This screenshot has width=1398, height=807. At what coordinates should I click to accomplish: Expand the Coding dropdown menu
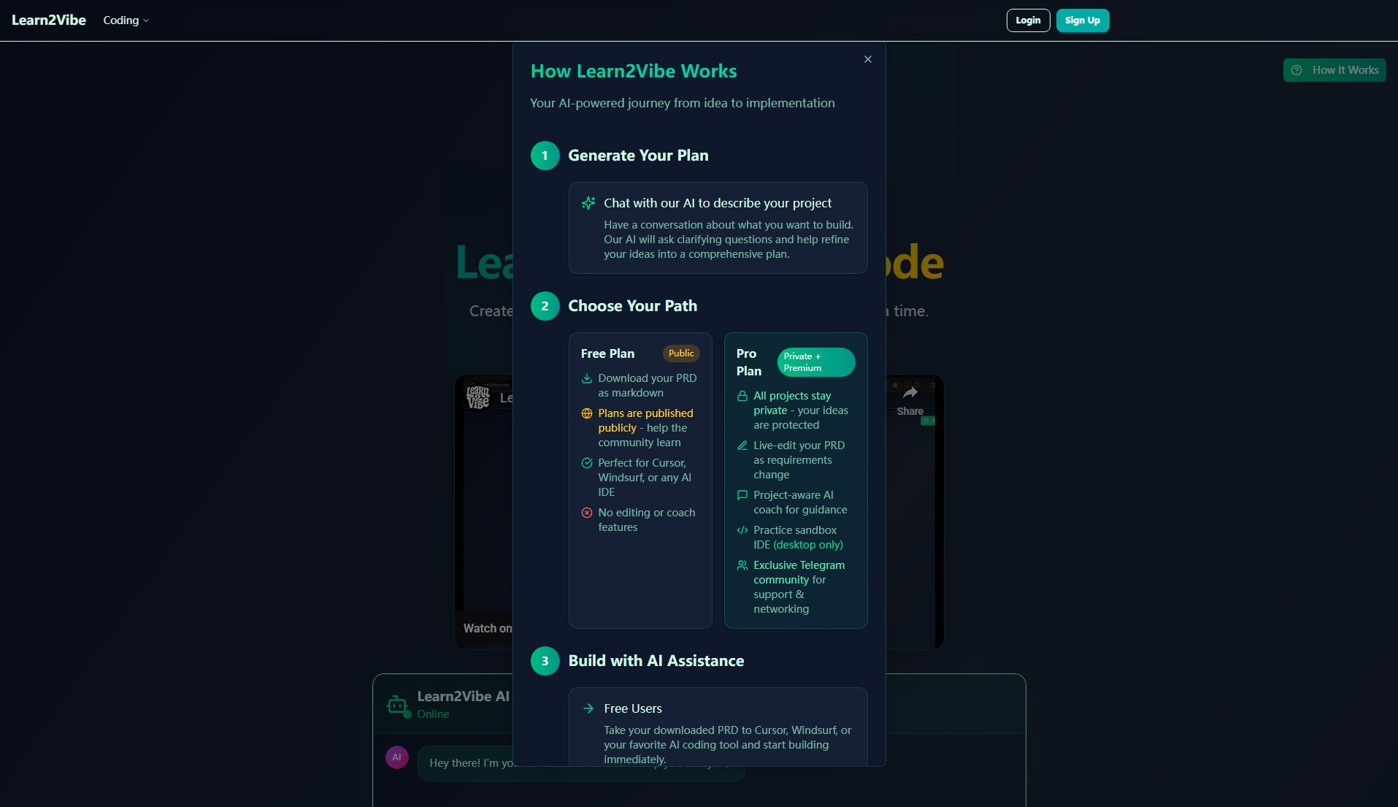click(126, 20)
